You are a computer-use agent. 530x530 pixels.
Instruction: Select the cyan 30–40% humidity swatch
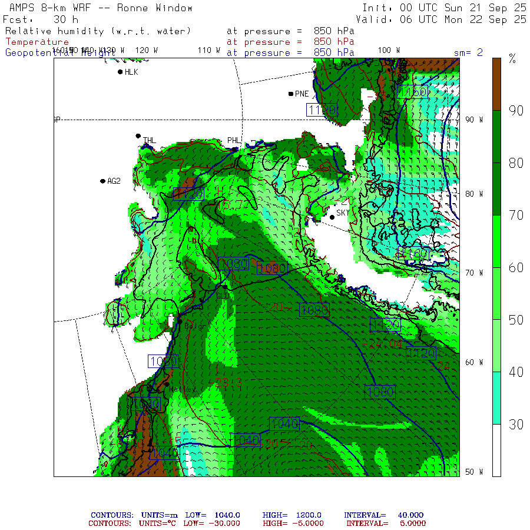pos(496,397)
